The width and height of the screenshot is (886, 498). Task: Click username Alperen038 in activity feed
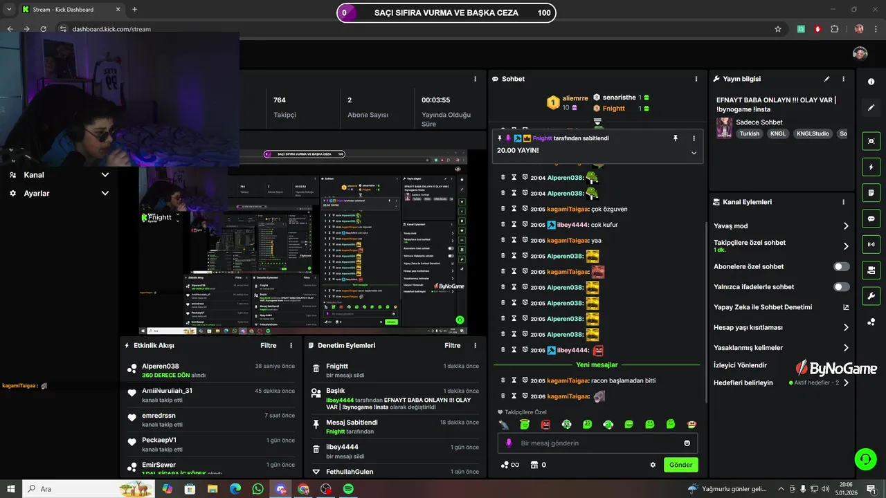161,367
